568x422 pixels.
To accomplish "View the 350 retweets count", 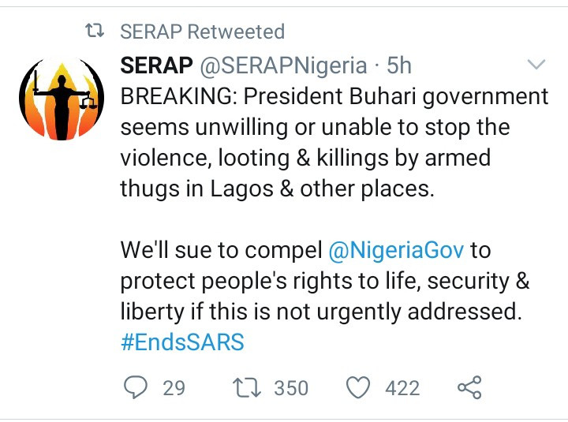I will pyautogui.click(x=291, y=388).
